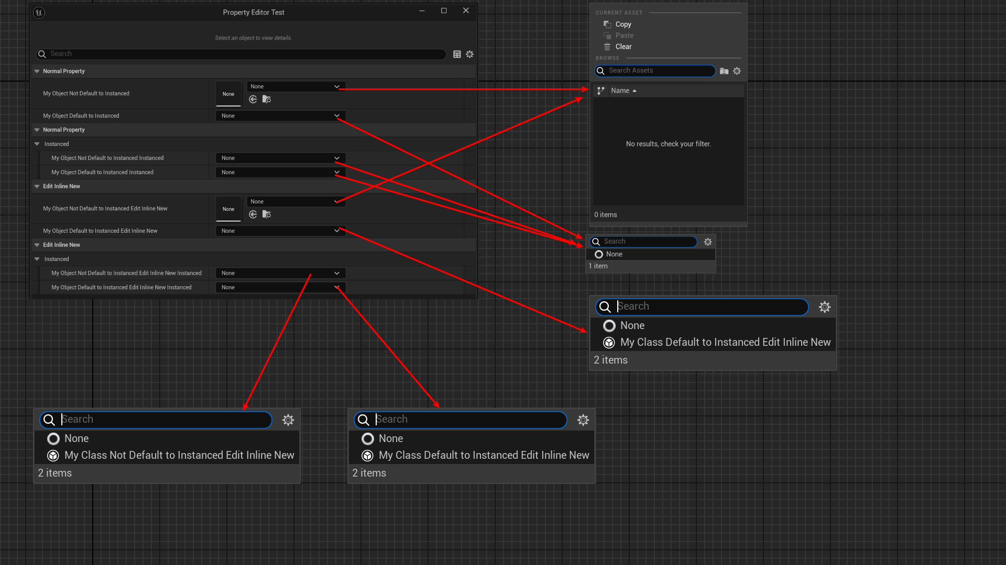The width and height of the screenshot is (1006, 565).
Task: Select None radio in bottom-left picker
Action: click(53, 439)
